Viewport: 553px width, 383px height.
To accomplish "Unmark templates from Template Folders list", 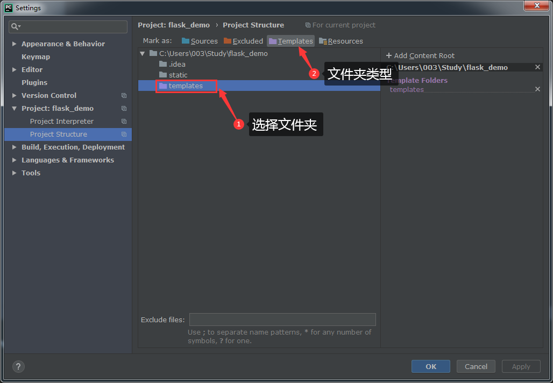I will (537, 89).
